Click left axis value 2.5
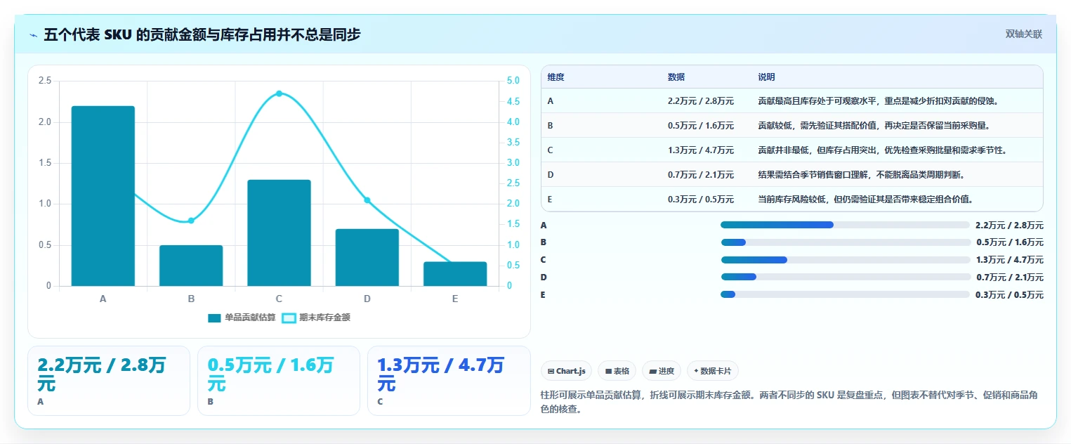Screen dimensions: 1071x444 [44, 81]
